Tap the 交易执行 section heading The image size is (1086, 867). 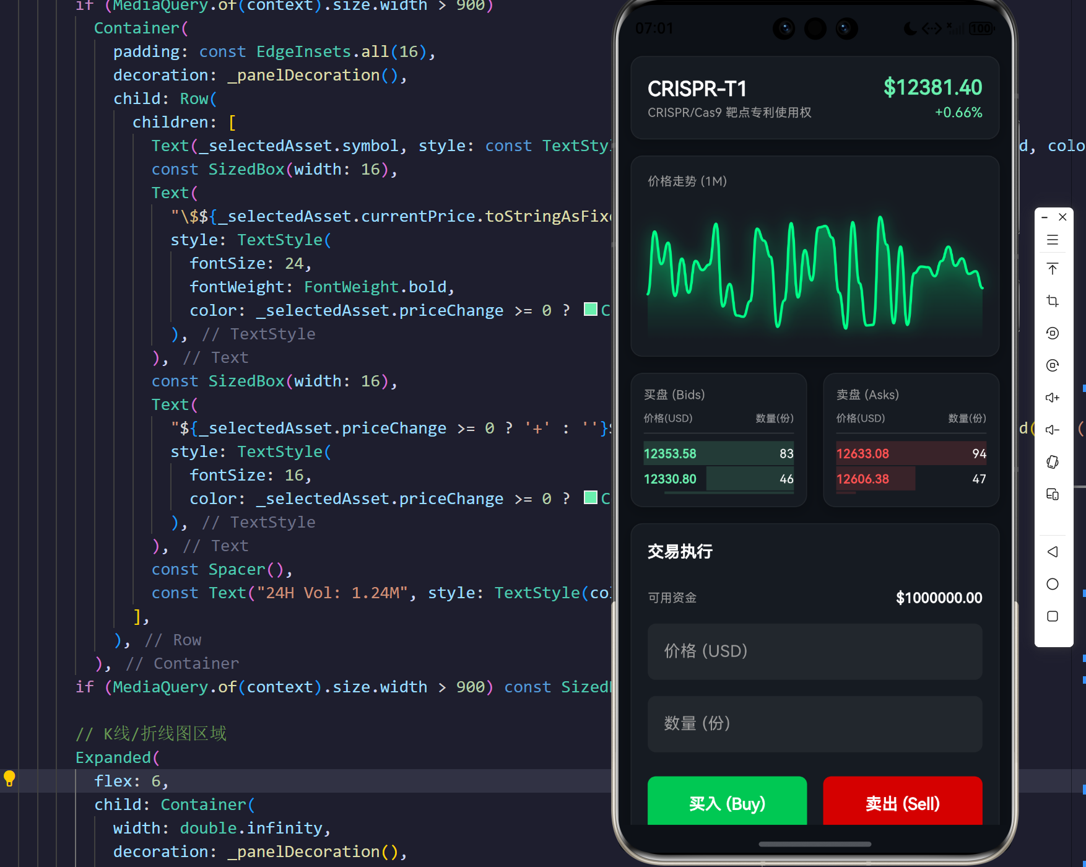[680, 551]
